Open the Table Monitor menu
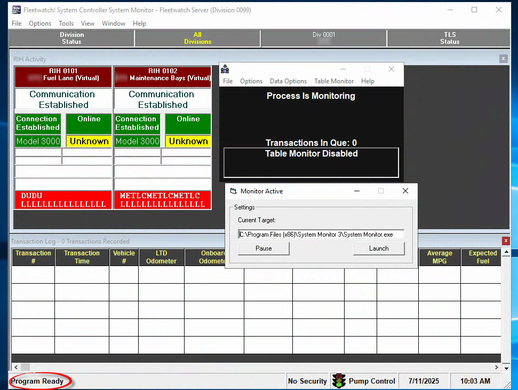This screenshot has height=390, width=518. click(x=333, y=81)
